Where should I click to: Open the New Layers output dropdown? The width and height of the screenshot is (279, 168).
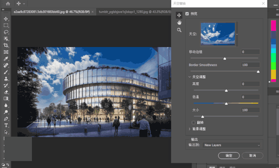(x=232, y=145)
